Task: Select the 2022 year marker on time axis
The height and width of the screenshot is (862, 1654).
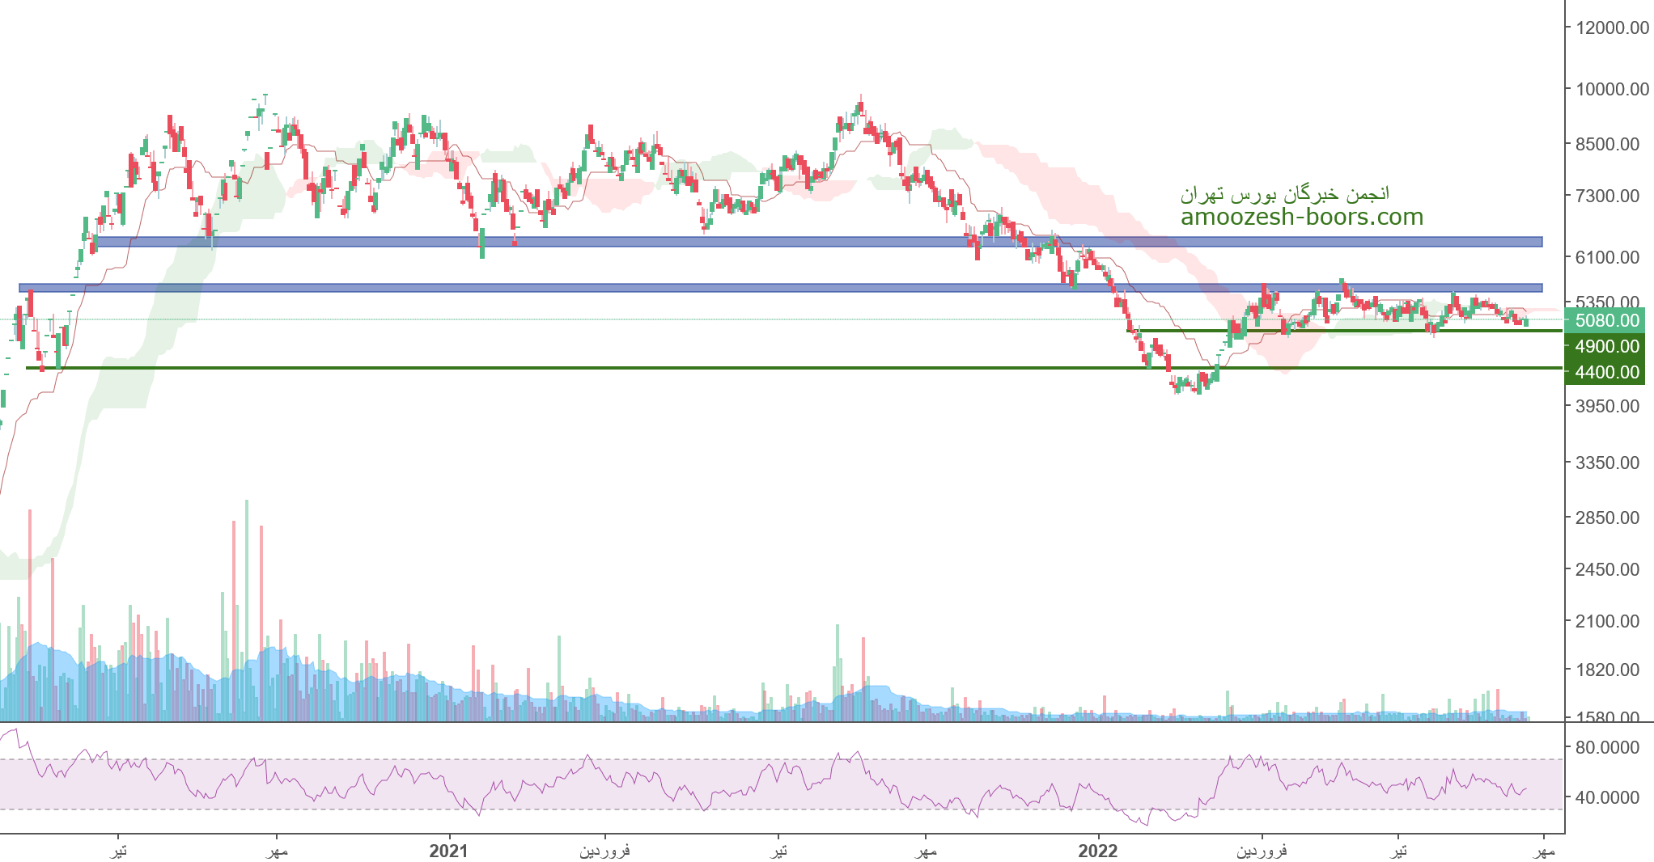Action: tap(1098, 851)
